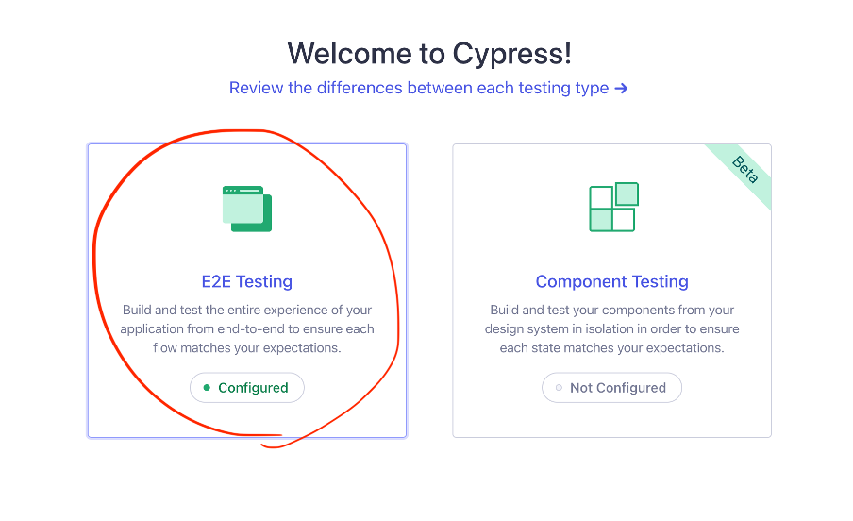
Task: Click the Beta ribbon on Component Testing card
Action: coord(744,170)
